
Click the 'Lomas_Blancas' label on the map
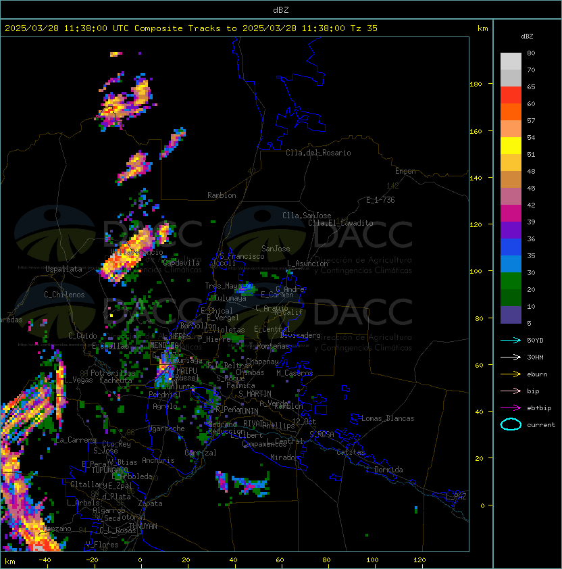click(388, 418)
